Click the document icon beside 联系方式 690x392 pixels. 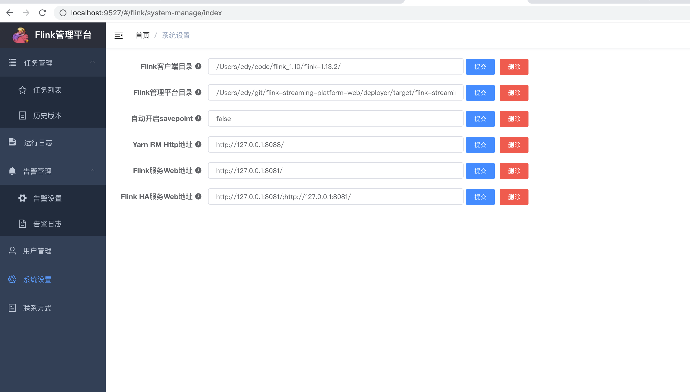[12, 308]
